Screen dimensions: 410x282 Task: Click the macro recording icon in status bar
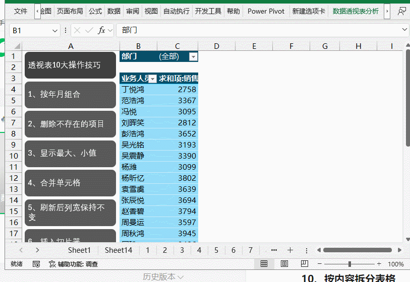(36, 264)
